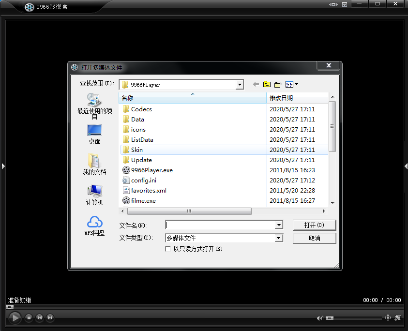Image resolution: width=408 pixels, height=331 pixels.
Task: Click the 9966影视盒 film reel logo
Action: 30,7
